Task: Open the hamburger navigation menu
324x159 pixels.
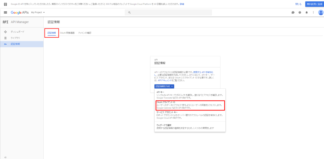Action: (x=6, y=12)
